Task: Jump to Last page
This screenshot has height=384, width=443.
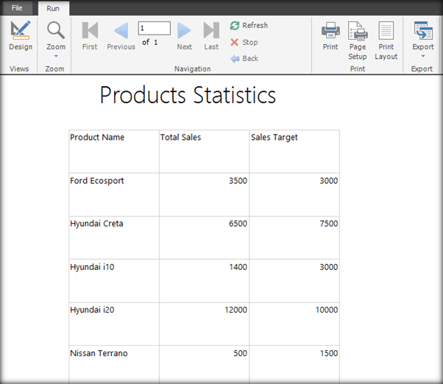Action: [x=211, y=36]
